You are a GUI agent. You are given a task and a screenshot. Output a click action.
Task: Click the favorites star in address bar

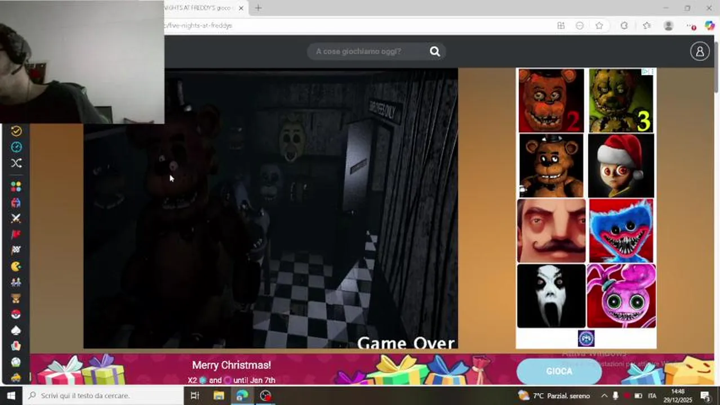pyautogui.click(x=599, y=25)
